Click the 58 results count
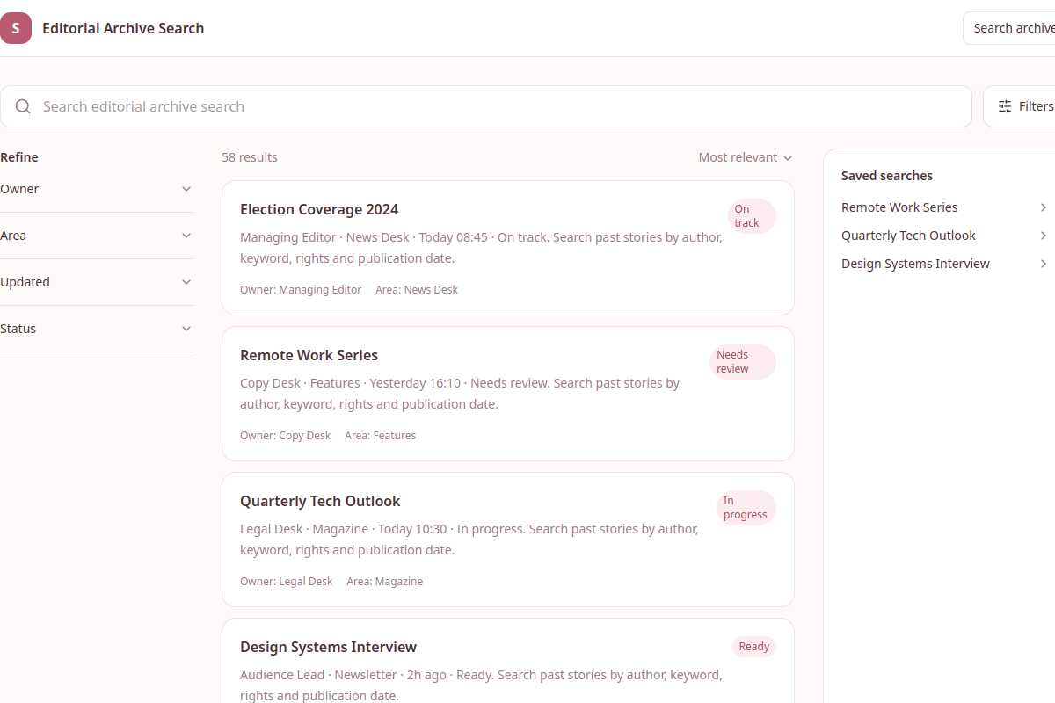The height and width of the screenshot is (703, 1055). pos(250,157)
